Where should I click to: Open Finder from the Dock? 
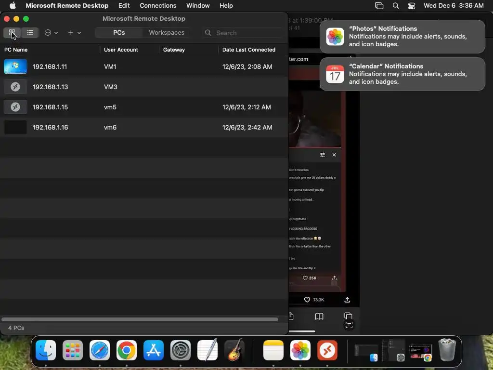tap(46, 350)
